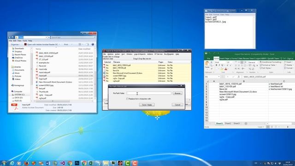Click the Excel font color icon
The height and width of the screenshot is (166, 295).
click(x=226, y=69)
